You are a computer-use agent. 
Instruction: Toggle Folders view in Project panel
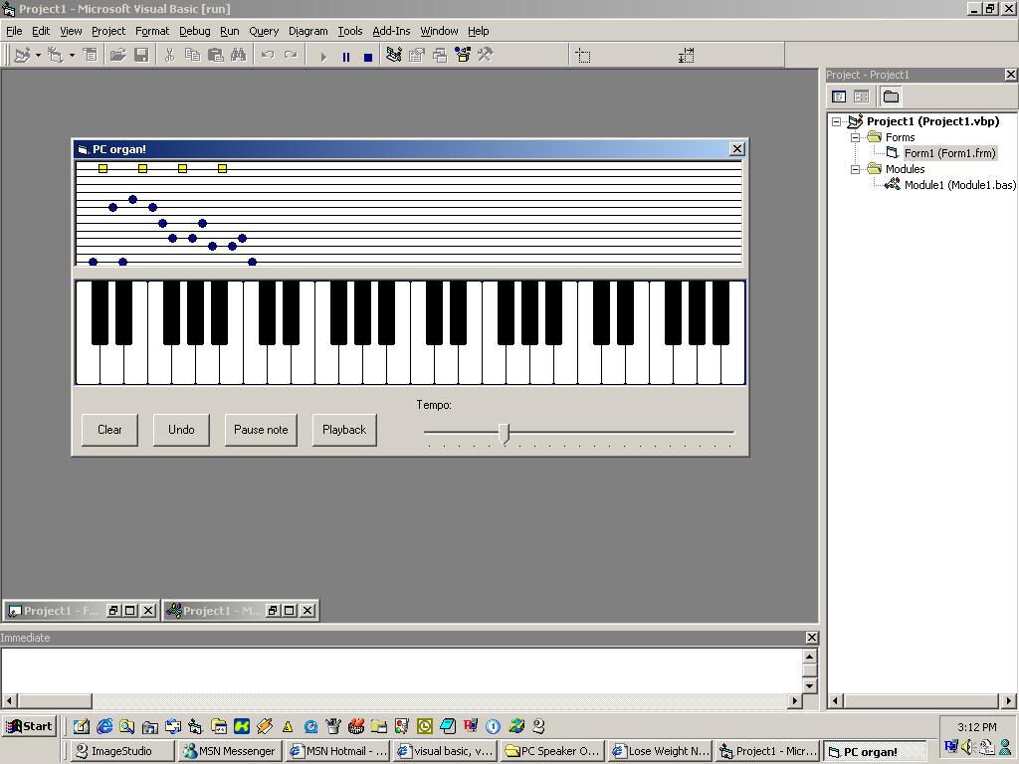point(891,96)
